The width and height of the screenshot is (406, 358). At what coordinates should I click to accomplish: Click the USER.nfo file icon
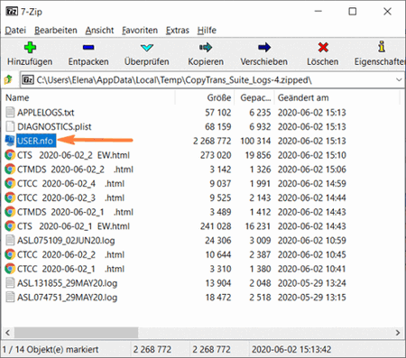10,141
